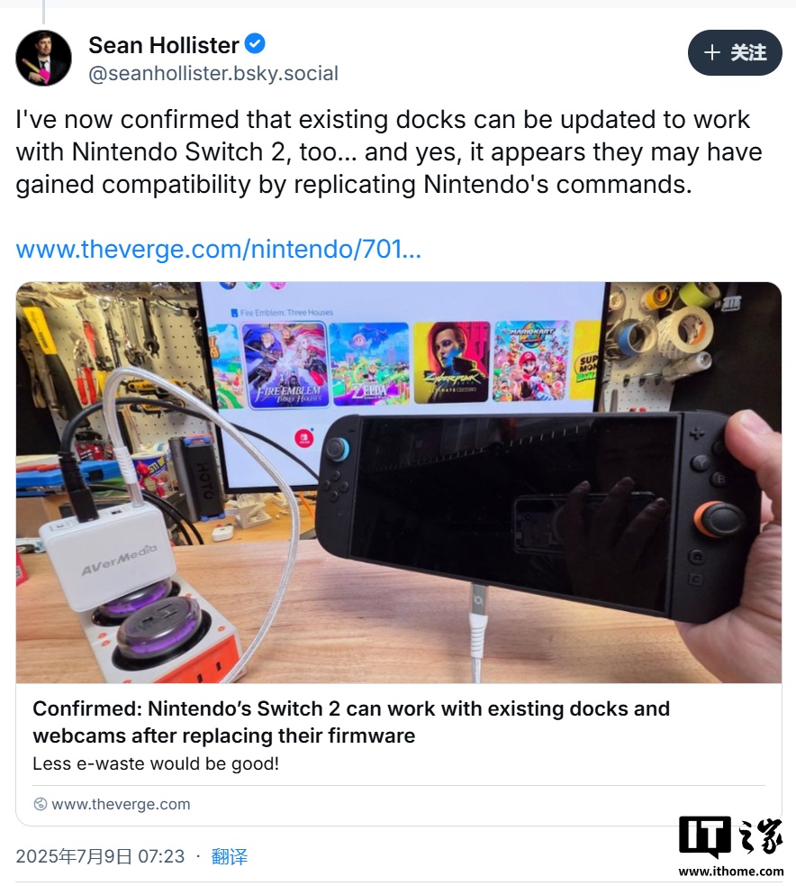Click the Cyberpunk game tile in photo

pos(451,361)
